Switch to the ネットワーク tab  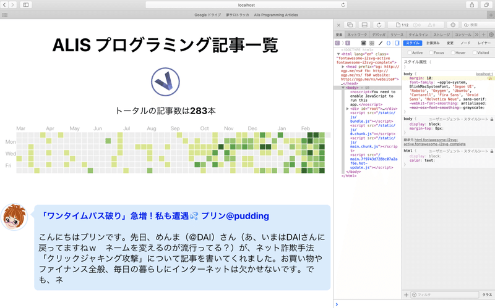(x=358, y=35)
